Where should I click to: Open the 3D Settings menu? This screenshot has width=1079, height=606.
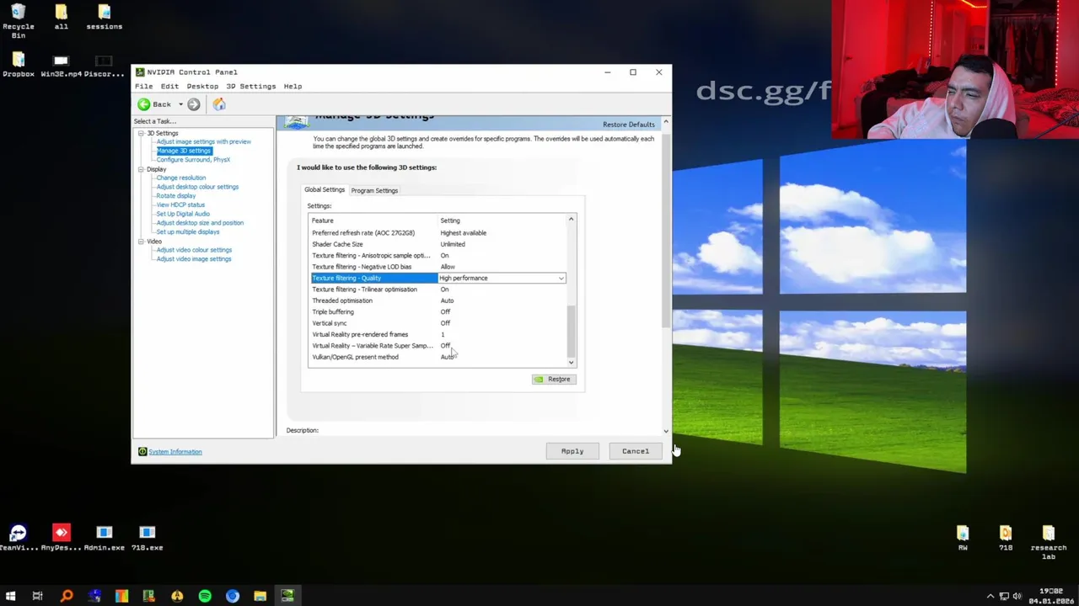pos(251,86)
